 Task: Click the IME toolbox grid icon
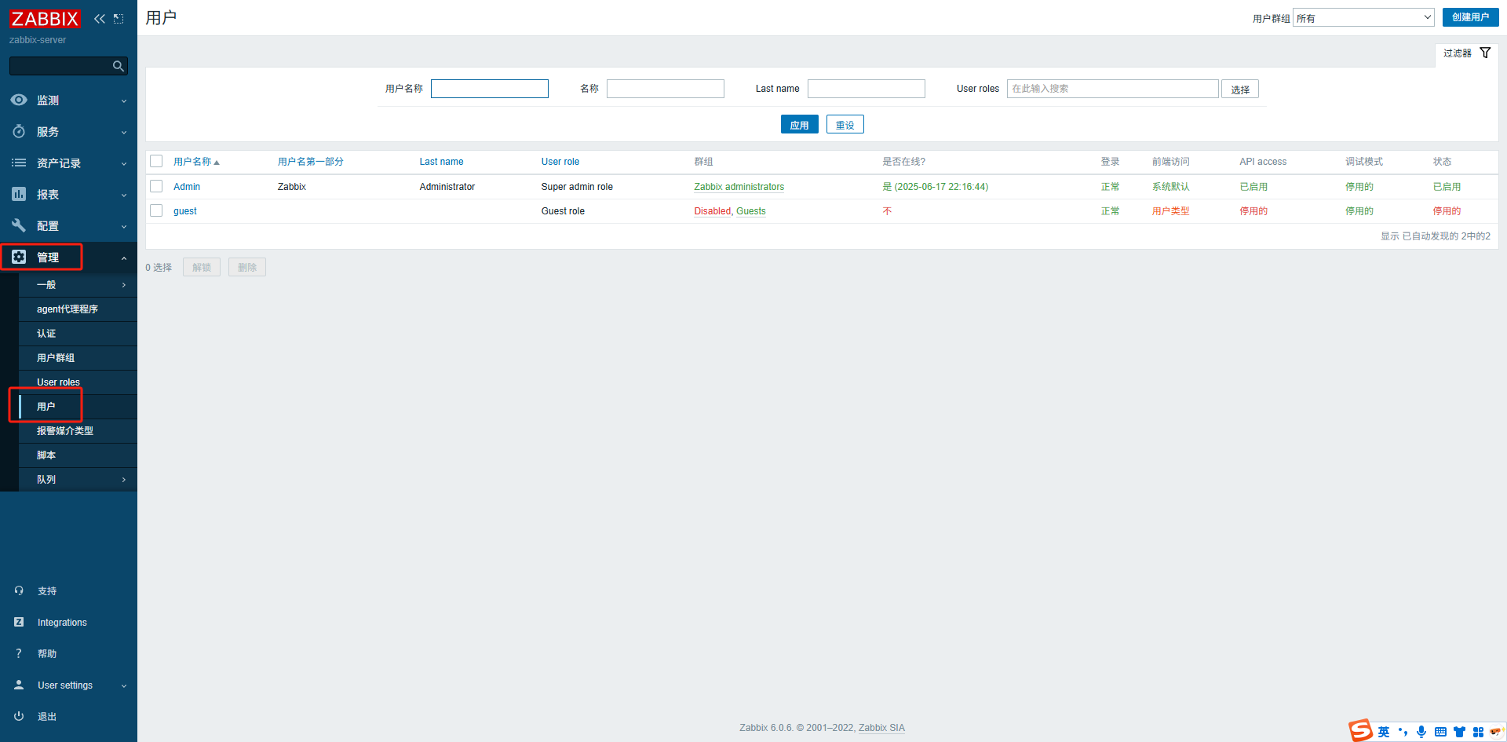tap(1478, 732)
